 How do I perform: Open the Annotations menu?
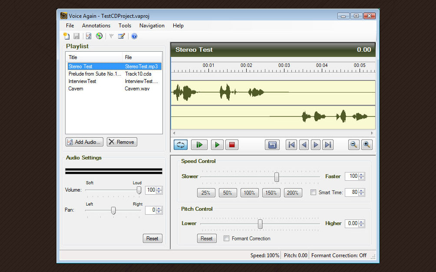point(96,26)
